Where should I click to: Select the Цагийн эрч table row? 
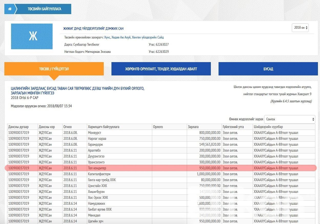(96, 221)
